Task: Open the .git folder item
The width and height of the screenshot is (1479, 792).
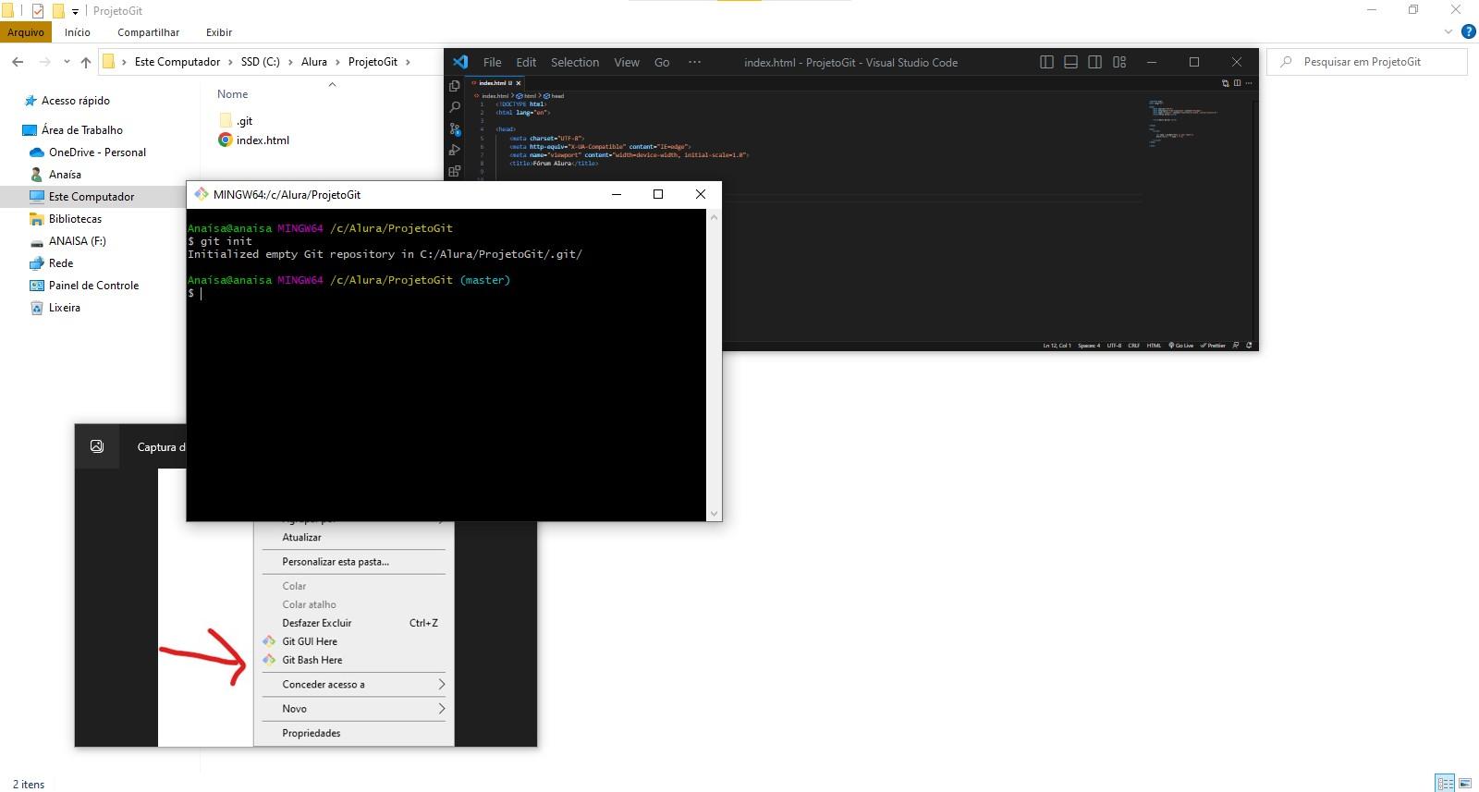Action: [x=237, y=121]
